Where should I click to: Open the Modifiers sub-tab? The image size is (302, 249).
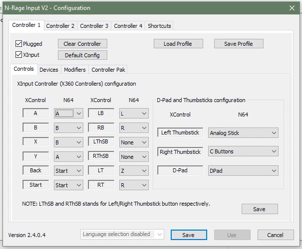coord(75,70)
